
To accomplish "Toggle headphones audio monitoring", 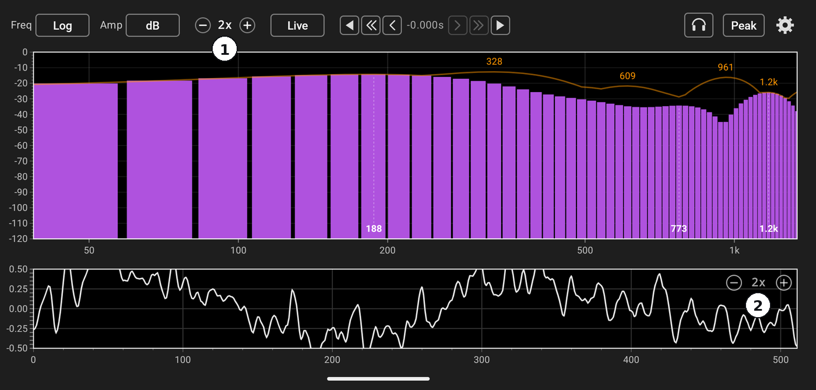I will pos(699,26).
